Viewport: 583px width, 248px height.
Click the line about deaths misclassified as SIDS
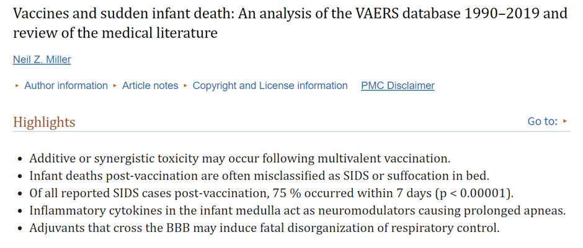click(x=259, y=176)
